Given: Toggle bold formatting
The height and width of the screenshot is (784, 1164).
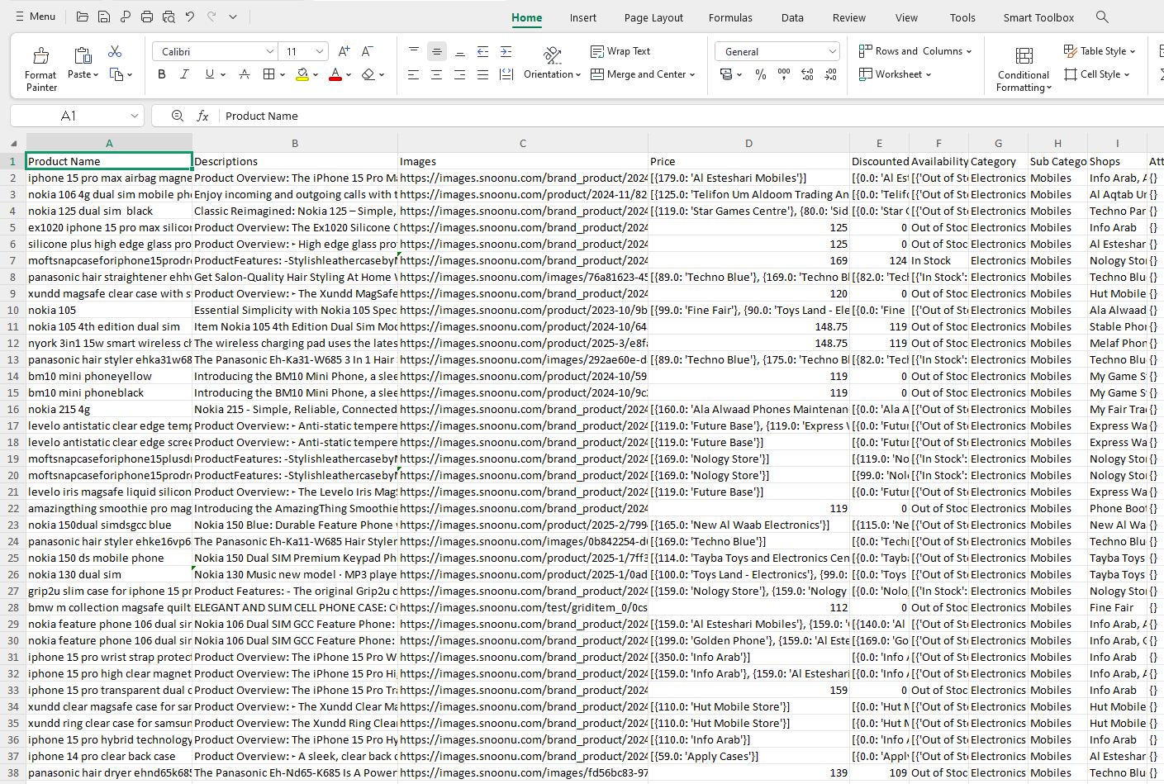Looking at the screenshot, I should point(162,74).
